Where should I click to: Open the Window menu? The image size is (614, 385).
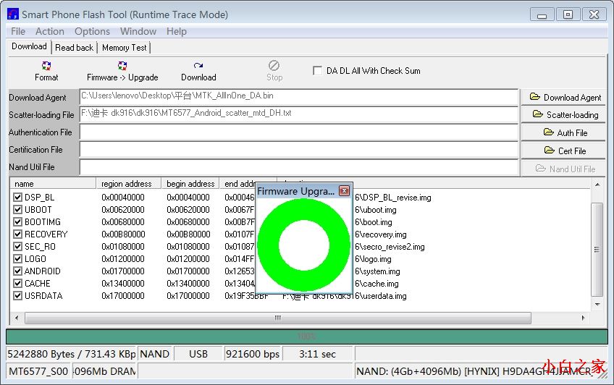(138, 31)
